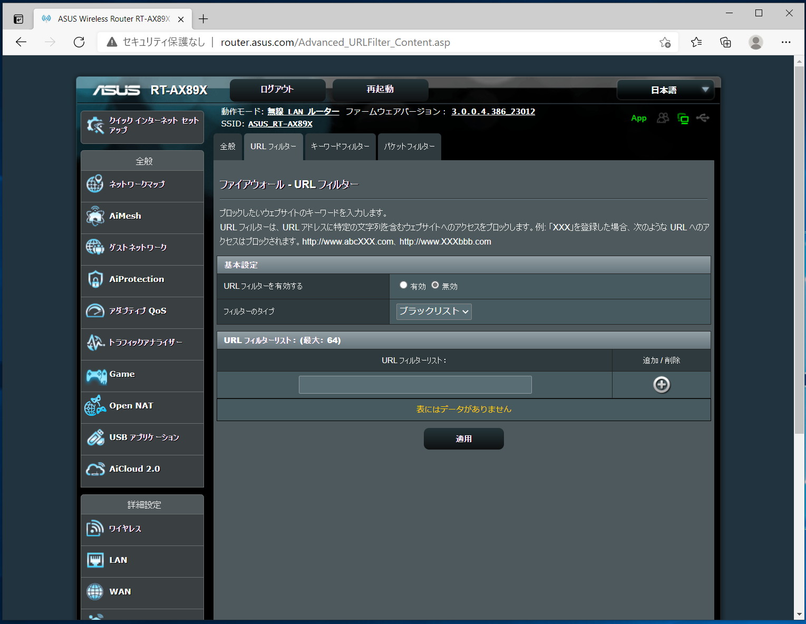Image resolution: width=806 pixels, height=624 pixels.
Task: Select ASUS Wireless Router browser tab
Action: tap(113, 19)
